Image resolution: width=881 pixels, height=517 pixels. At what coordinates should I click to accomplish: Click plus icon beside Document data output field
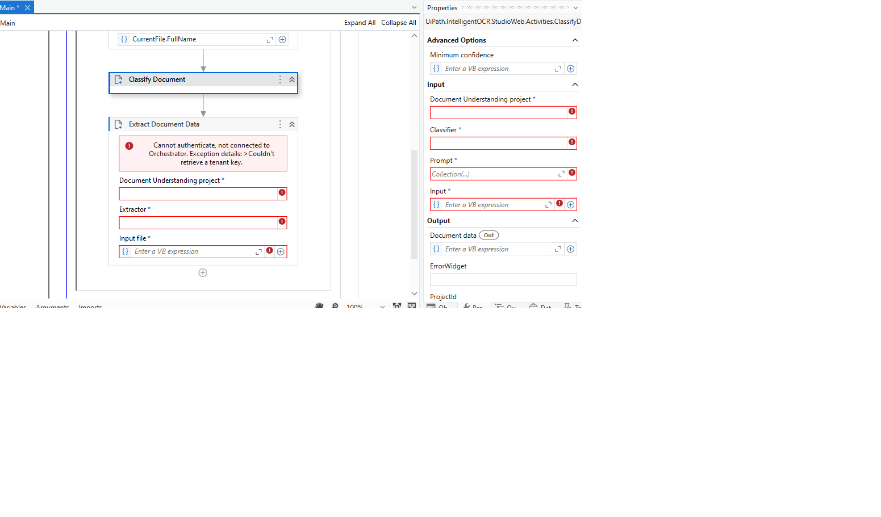point(570,249)
